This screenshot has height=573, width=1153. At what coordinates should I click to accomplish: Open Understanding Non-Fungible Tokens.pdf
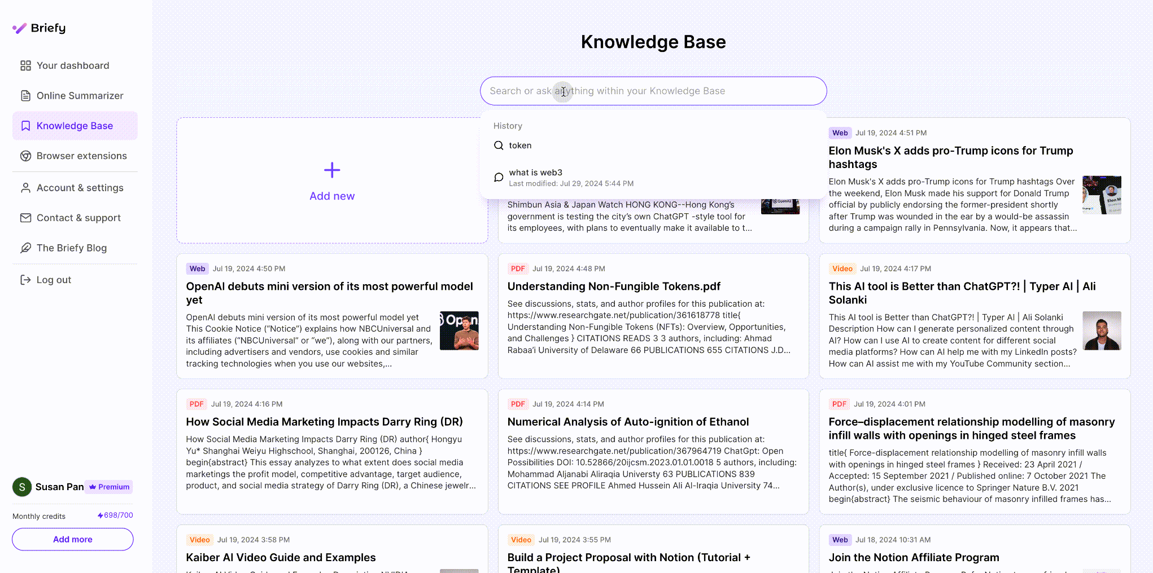614,286
